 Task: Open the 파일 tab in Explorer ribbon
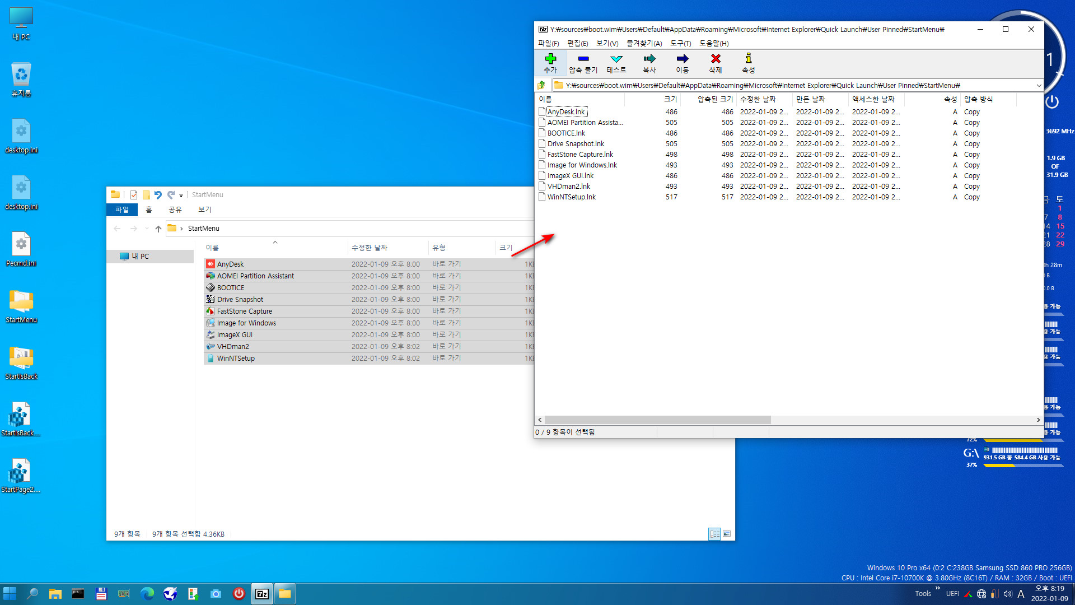click(x=122, y=210)
